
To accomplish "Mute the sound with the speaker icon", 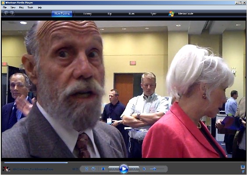I will [x=144, y=169].
